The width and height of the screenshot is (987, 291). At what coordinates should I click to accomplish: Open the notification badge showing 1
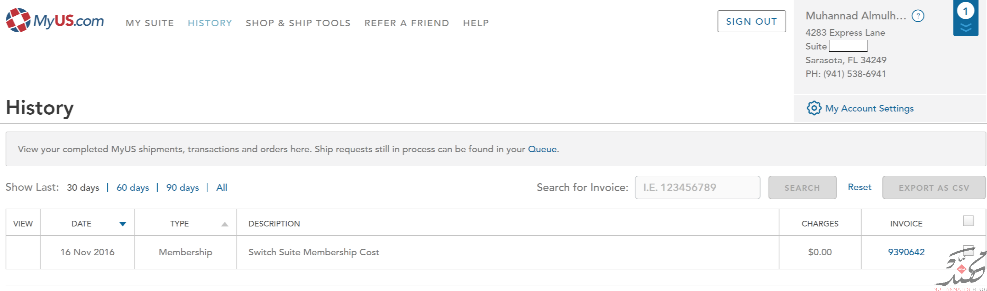click(966, 11)
